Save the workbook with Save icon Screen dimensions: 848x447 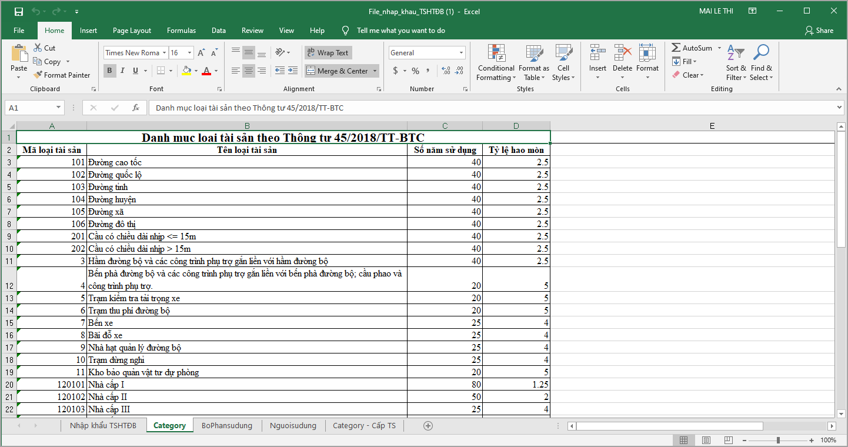pos(18,12)
